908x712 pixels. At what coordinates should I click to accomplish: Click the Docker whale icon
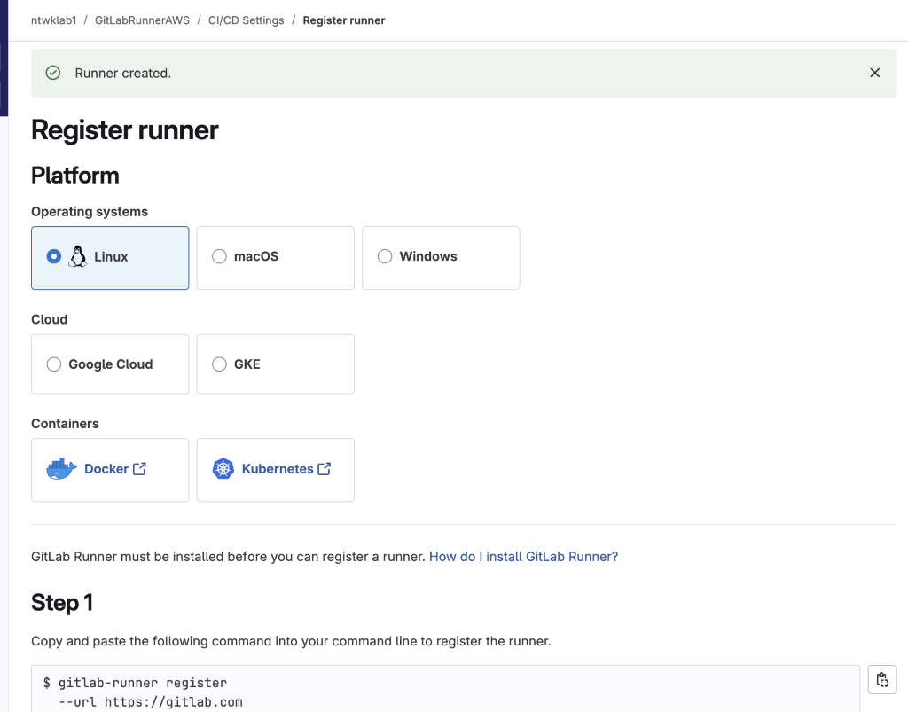(x=61, y=469)
